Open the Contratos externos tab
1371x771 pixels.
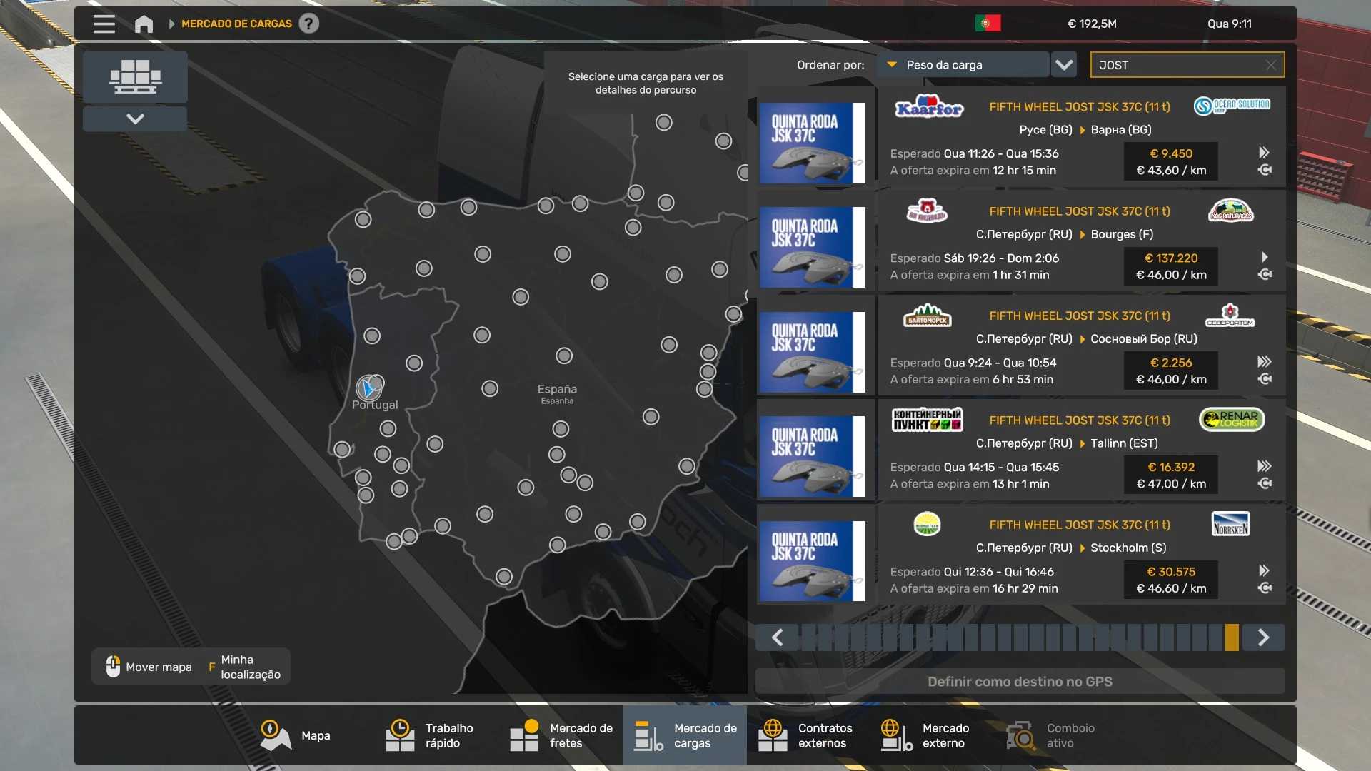(x=806, y=735)
